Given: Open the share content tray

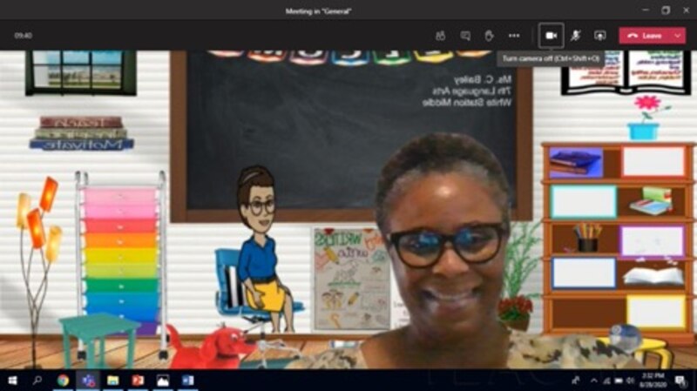Looking at the screenshot, I should click(599, 36).
